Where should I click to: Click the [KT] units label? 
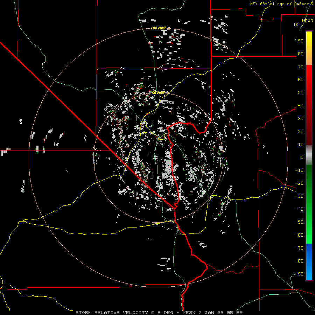[299, 24]
